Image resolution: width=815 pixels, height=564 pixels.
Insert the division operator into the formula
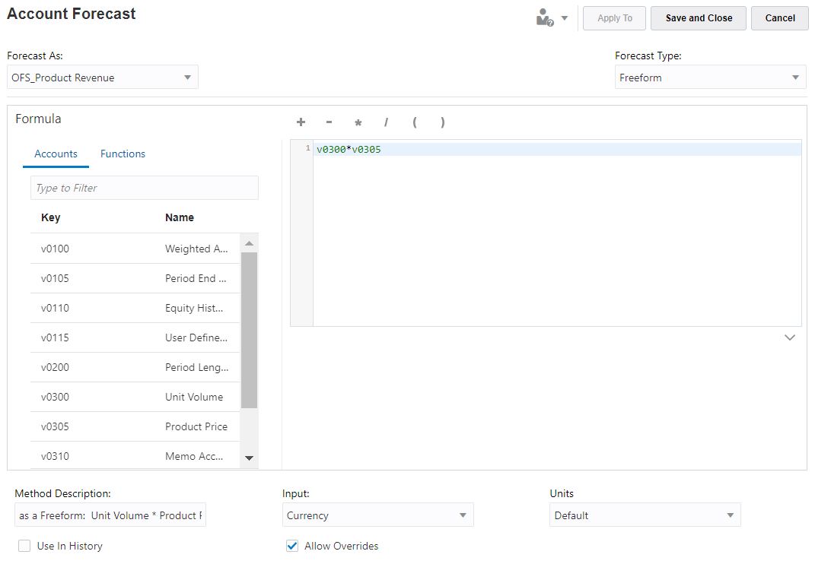tap(386, 122)
